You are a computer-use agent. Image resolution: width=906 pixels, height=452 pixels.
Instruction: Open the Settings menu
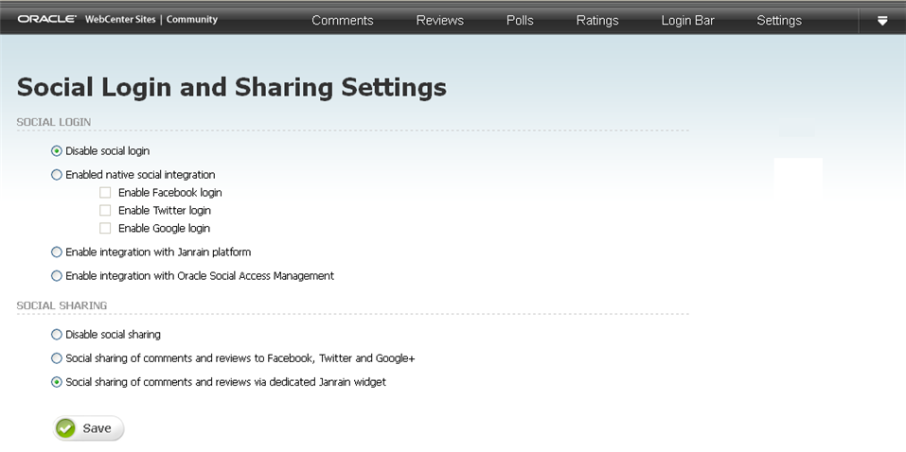click(779, 21)
